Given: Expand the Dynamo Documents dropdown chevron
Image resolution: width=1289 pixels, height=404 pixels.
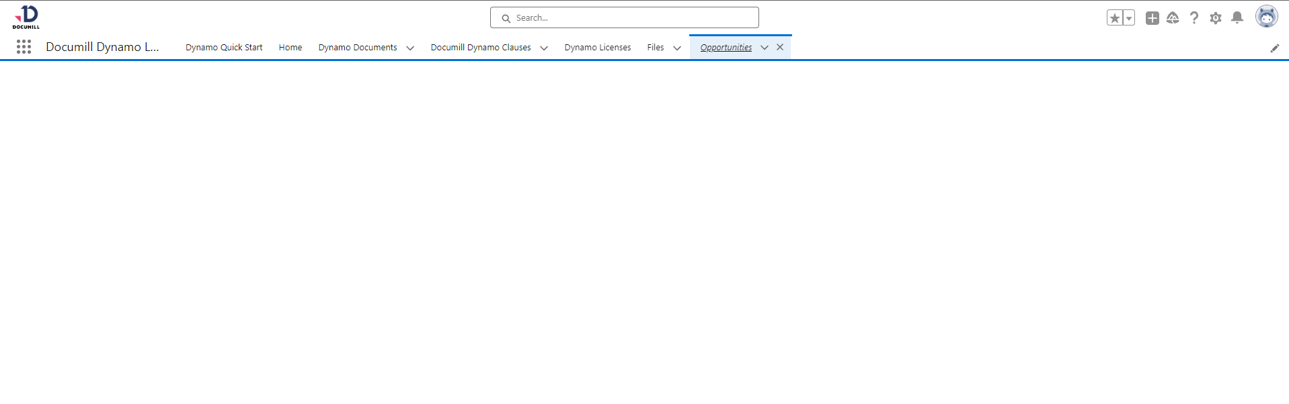Looking at the screenshot, I should pos(410,48).
